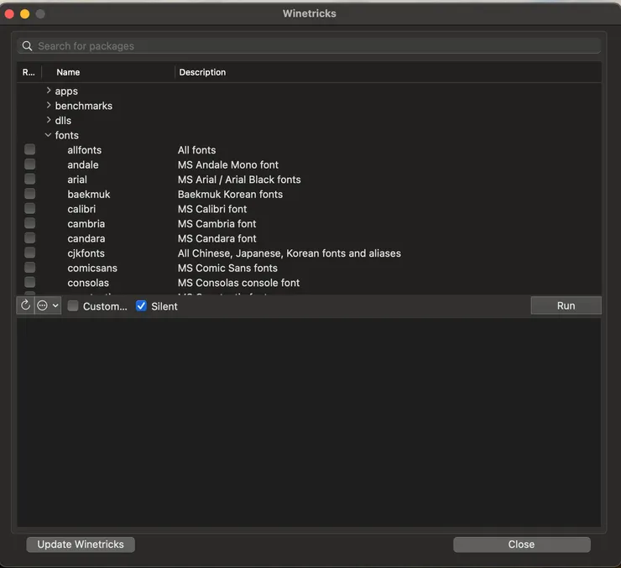The height and width of the screenshot is (568, 621).
Task: Check the cjkfonts checkbox
Action: tap(29, 253)
